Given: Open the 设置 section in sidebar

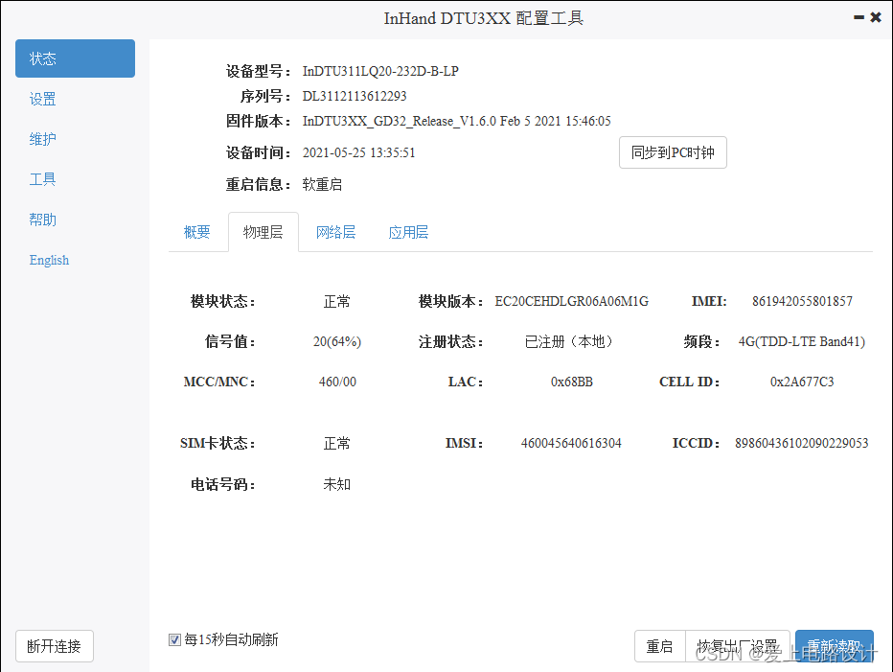Looking at the screenshot, I should point(42,98).
